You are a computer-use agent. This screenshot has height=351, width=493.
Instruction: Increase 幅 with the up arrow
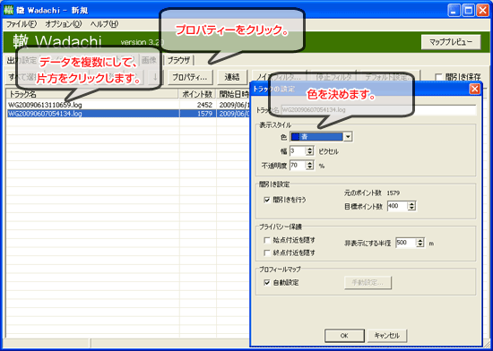[310, 150]
